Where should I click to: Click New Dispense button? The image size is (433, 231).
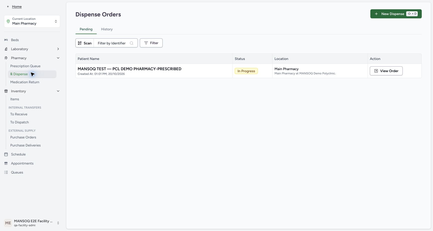(x=396, y=14)
